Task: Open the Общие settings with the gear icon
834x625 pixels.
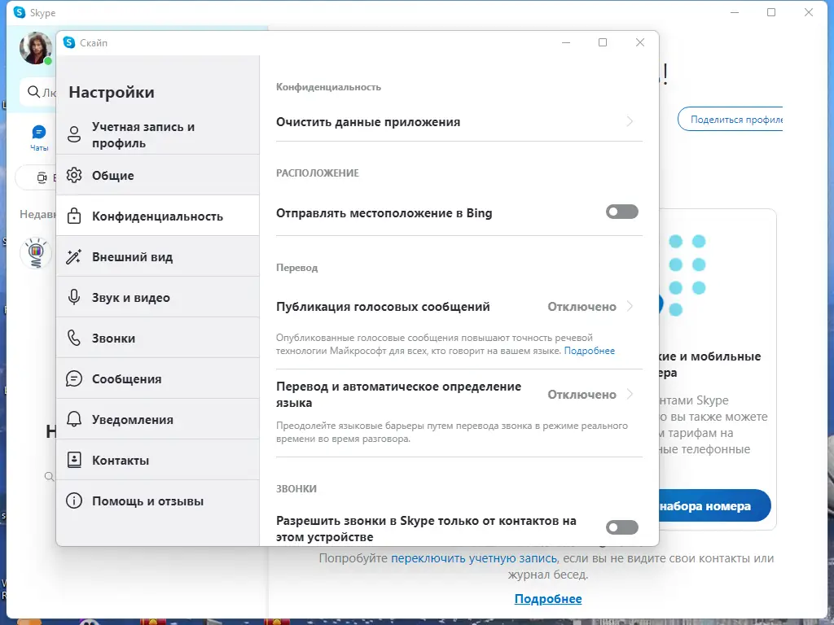Action: tap(73, 175)
